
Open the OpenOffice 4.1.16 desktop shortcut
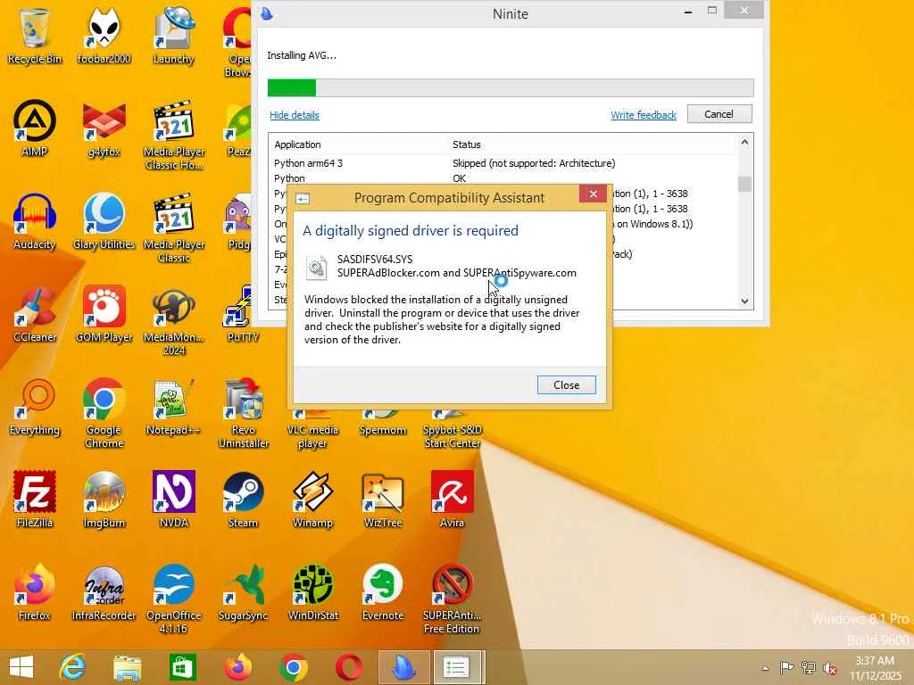point(174,598)
